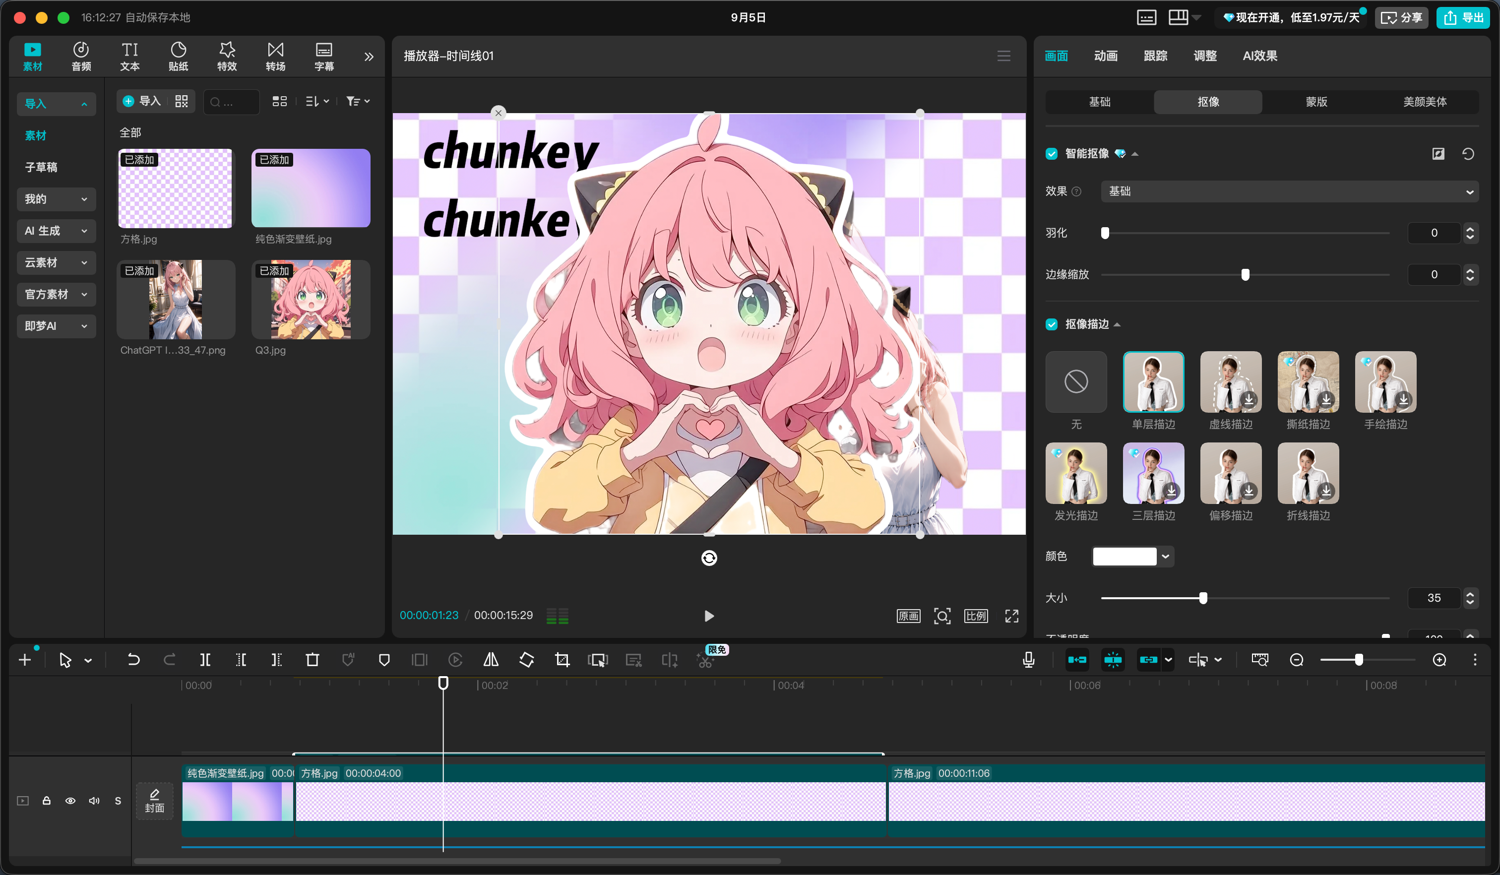Click the 比例 aspect ratio button

(x=976, y=616)
